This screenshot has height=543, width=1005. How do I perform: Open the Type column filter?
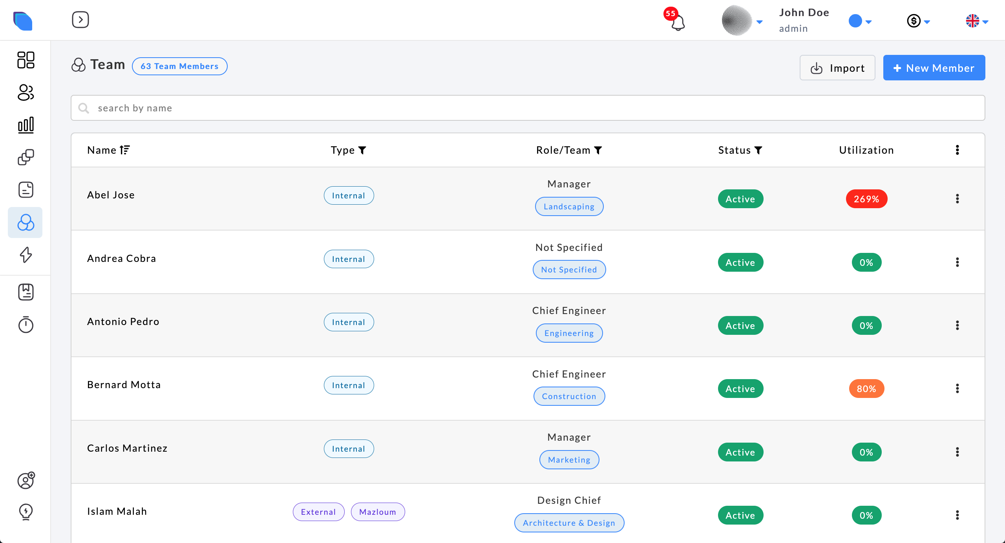(x=362, y=150)
